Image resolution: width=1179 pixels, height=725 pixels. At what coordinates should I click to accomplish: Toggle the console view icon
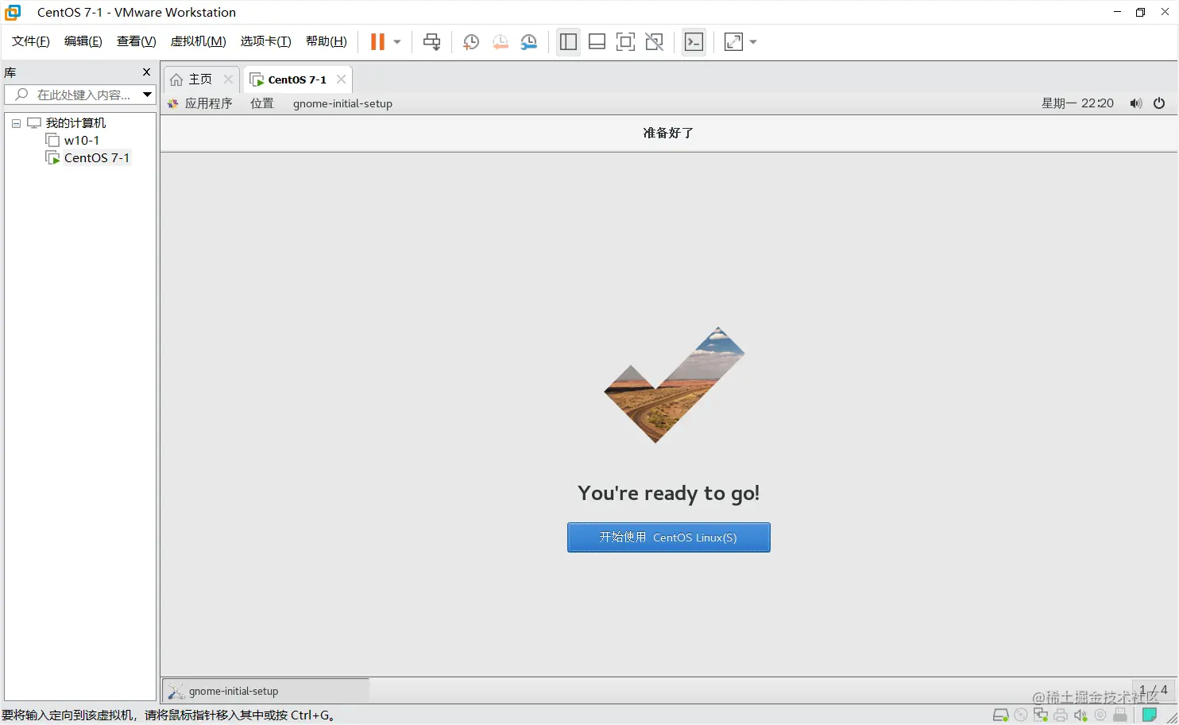[694, 42]
